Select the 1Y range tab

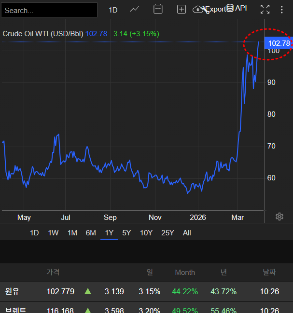point(109,233)
